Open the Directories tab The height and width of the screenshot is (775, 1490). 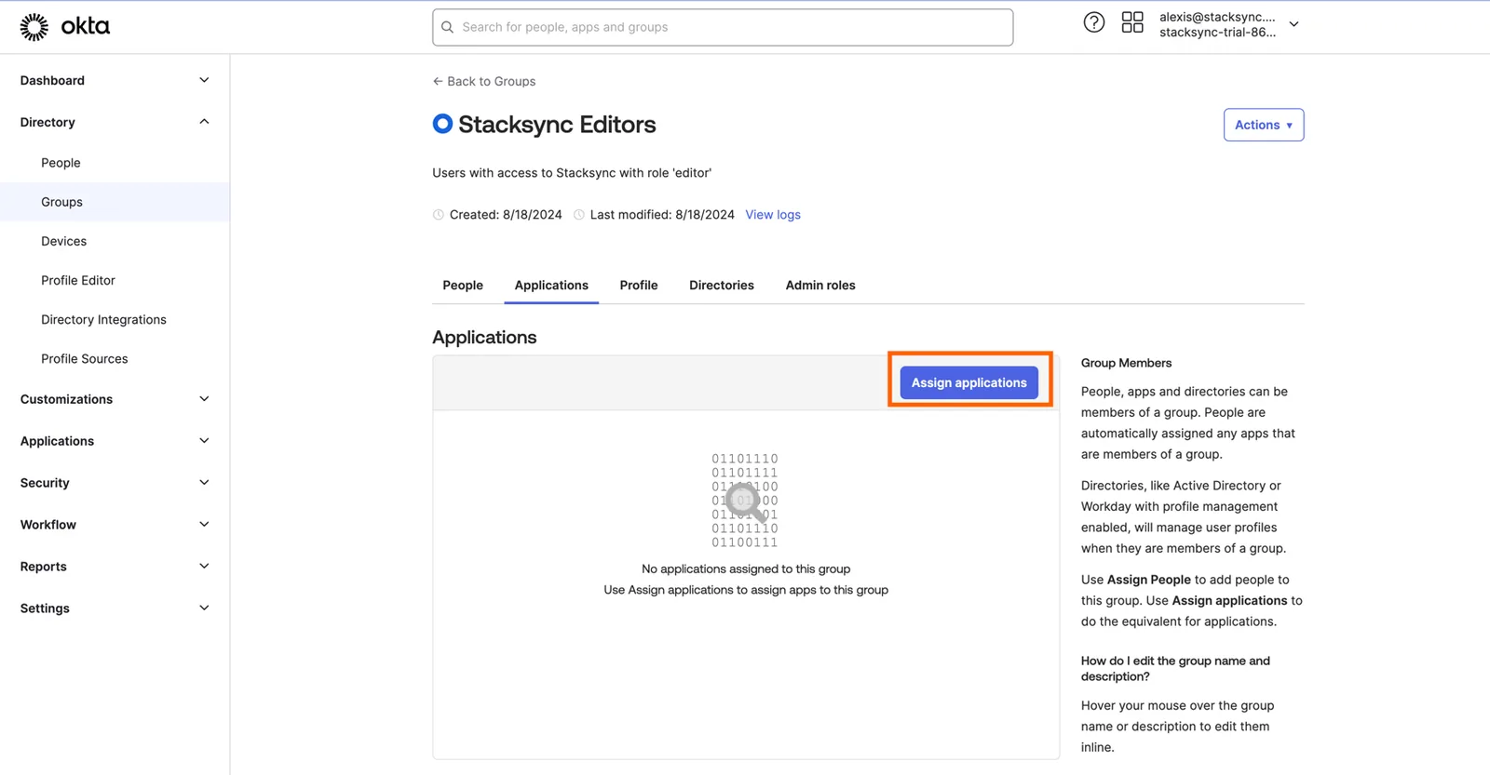click(x=722, y=286)
